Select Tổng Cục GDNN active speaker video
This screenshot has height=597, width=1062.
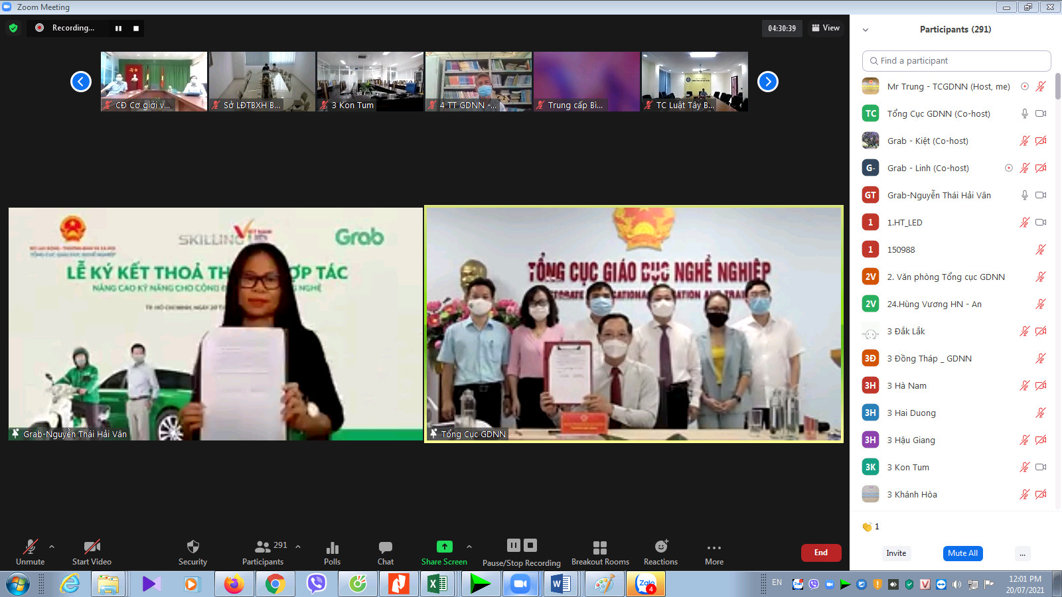[634, 324]
